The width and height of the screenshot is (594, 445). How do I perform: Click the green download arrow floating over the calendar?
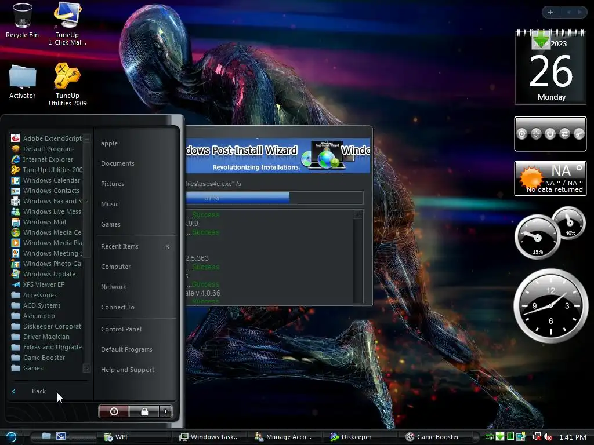coord(541,39)
